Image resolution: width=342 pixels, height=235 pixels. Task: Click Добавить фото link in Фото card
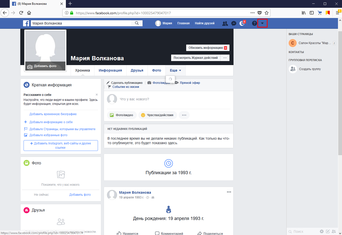tap(80, 195)
